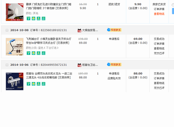Open the door stopper product thumbnail
This screenshot has height=127, width=174.
click(x=14, y=12)
